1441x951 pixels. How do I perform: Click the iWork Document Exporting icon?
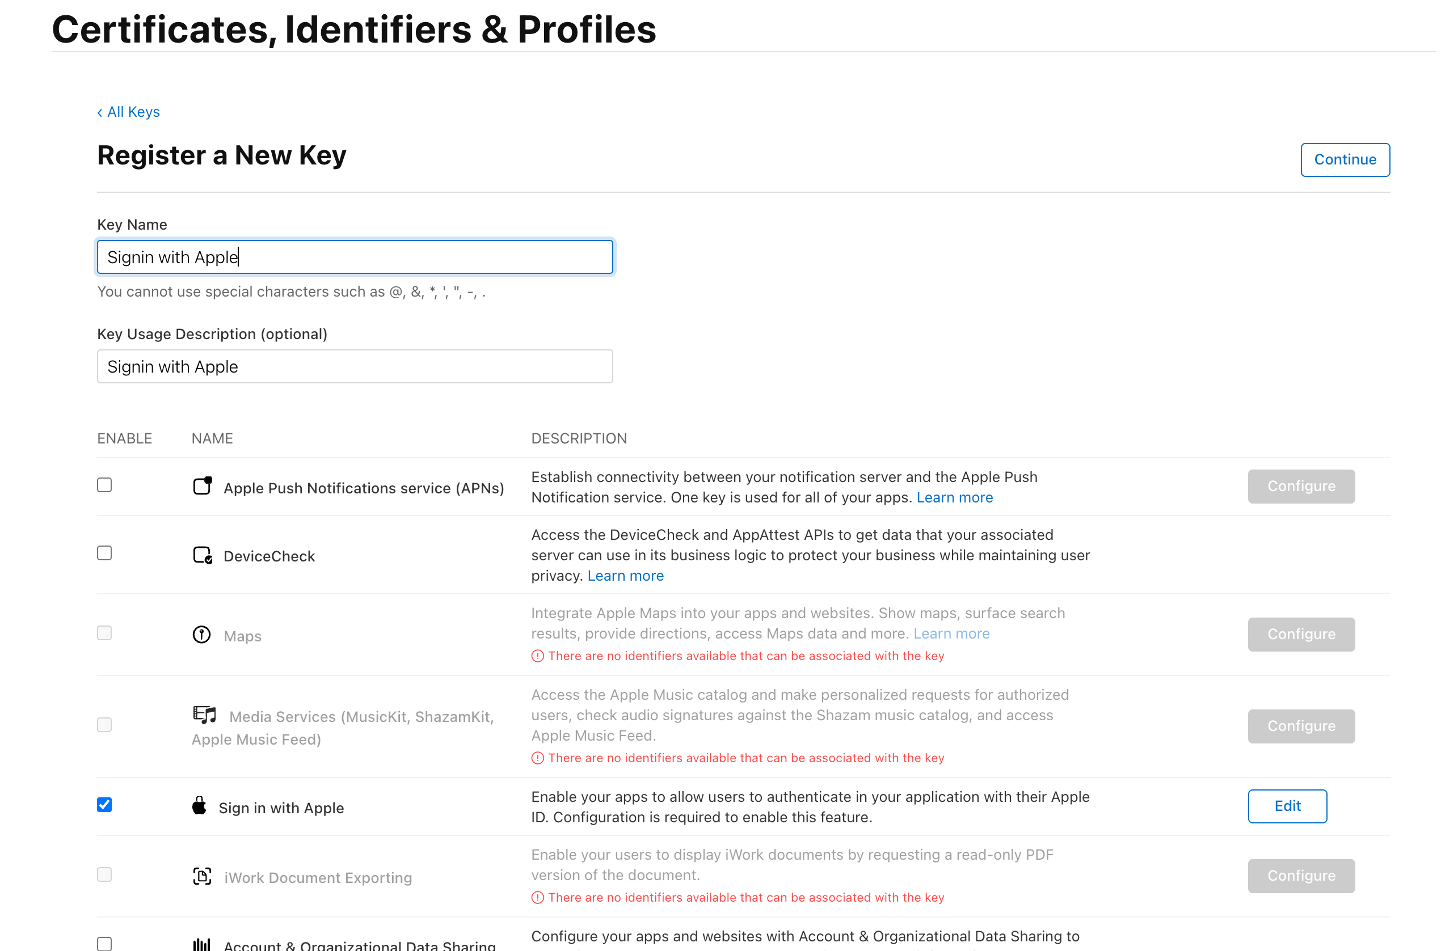[x=202, y=876]
